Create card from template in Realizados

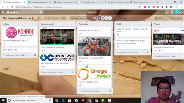click(x=110, y=91)
